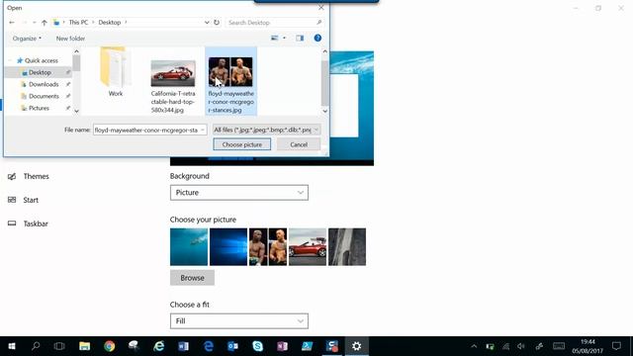The height and width of the screenshot is (356, 633).
Task: Launch PowerShell from taskbar
Action: 308,346
